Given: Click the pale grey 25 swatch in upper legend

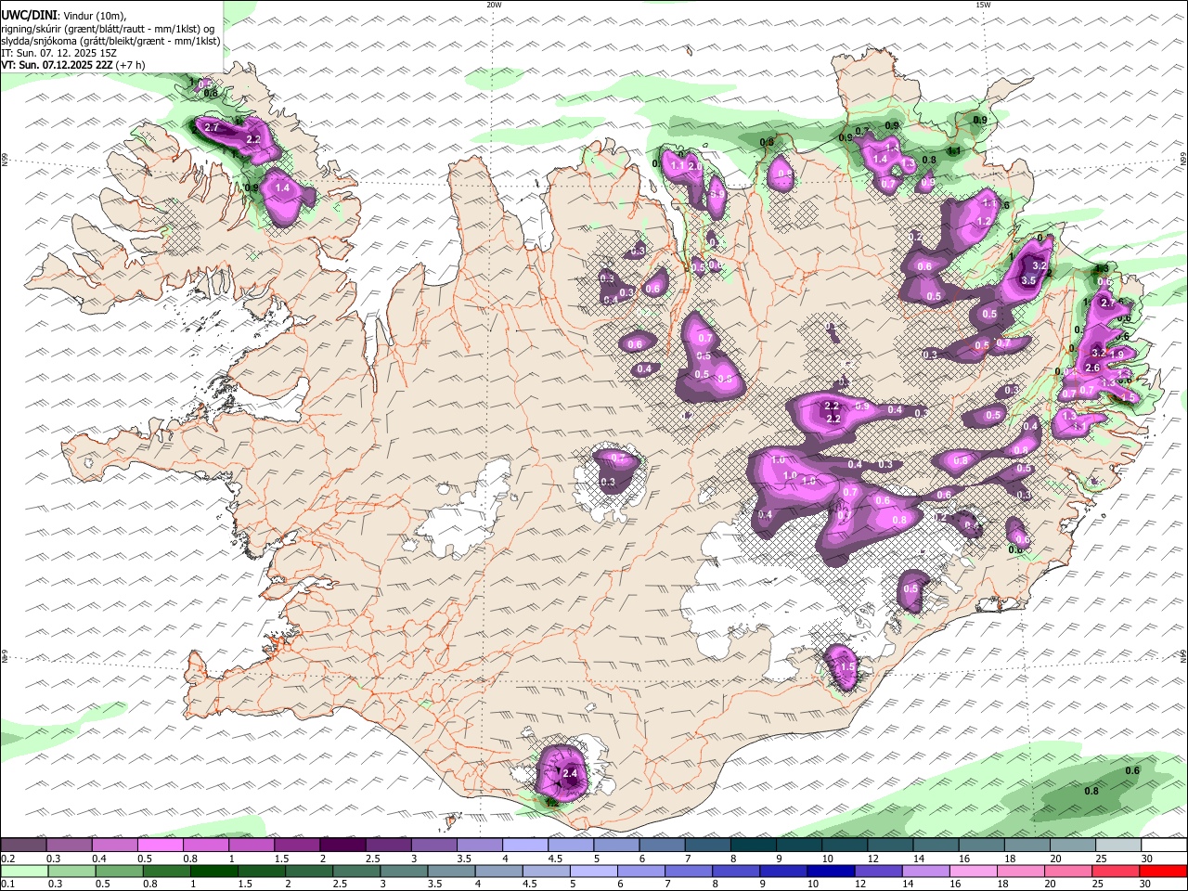Looking at the screenshot, I should coord(1118,846).
